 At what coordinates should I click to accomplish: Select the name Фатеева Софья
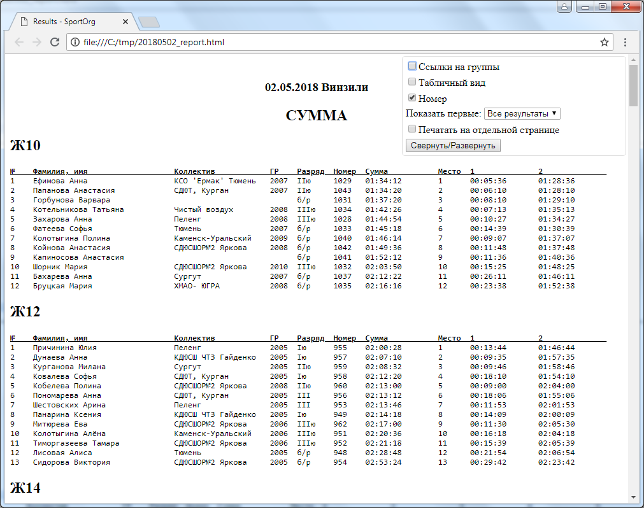click(x=62, y=229)
